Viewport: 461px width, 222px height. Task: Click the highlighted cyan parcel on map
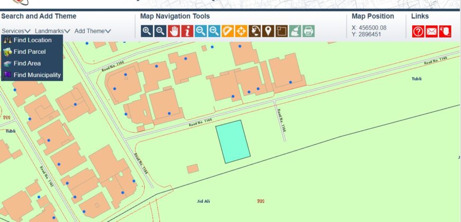pyautogui.click(x=233, y=142)
